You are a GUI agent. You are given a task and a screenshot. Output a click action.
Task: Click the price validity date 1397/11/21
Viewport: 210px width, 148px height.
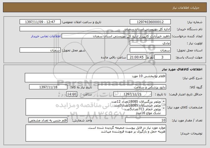pyautogui.click(x=133, y=94)
